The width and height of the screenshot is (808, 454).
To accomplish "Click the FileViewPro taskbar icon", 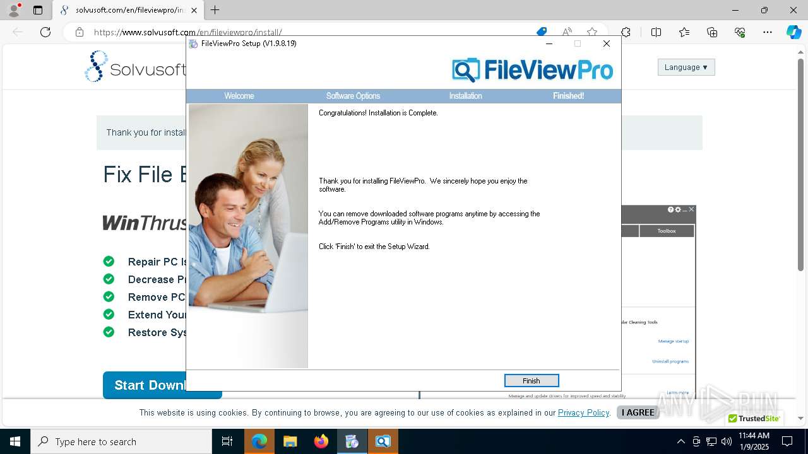I will tap(383, 441).
